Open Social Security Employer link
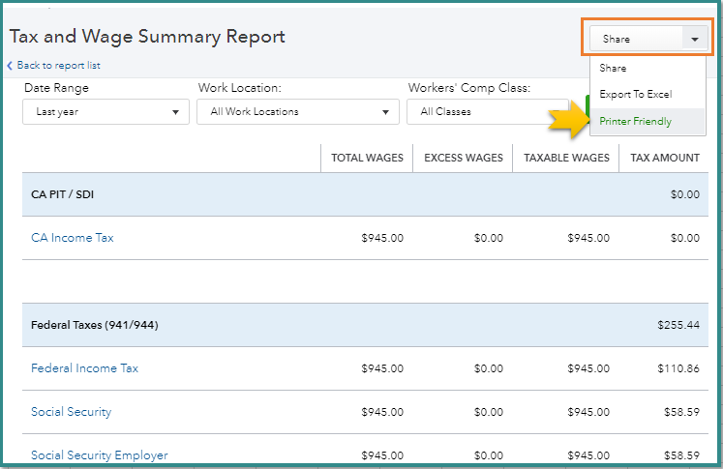Viewport: 723px width, 469px height. (x=99, y=455)
